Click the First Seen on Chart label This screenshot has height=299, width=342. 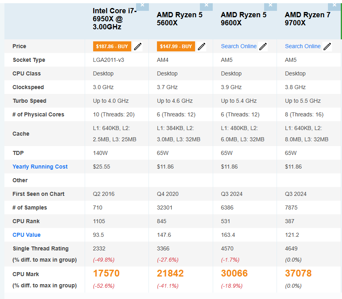click(39, 194)
